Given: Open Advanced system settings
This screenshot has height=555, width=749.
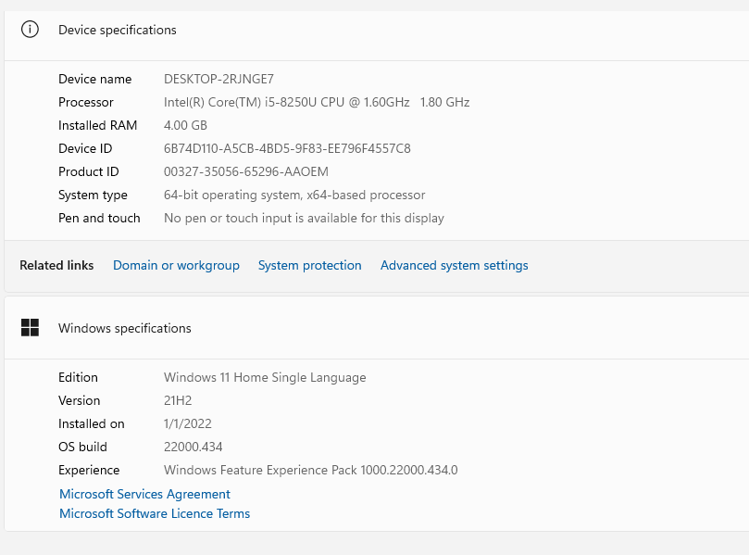Looking at the screenshot, I should tap(454, 265).
